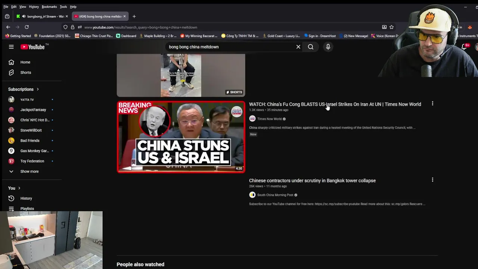Open the View menu

click(23, 7)
